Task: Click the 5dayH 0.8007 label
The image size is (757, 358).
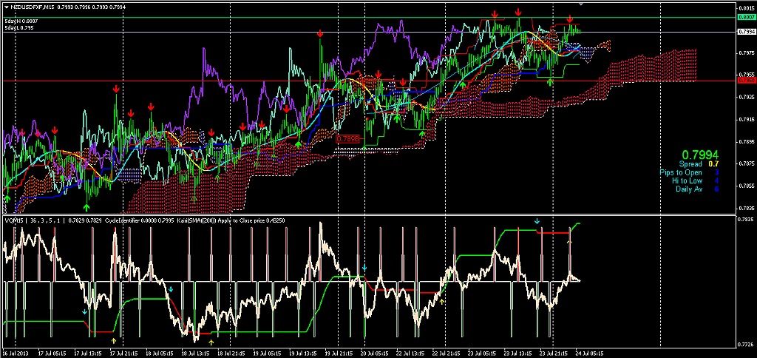Action: (x=21, y=21)
